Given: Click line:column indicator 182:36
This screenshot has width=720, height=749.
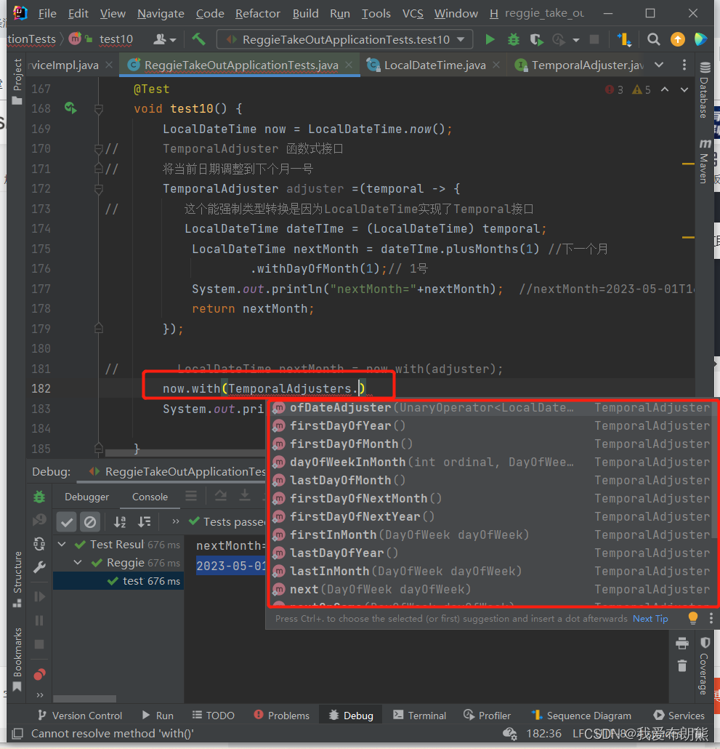Looking at the screenshot, I should (543, 733).
